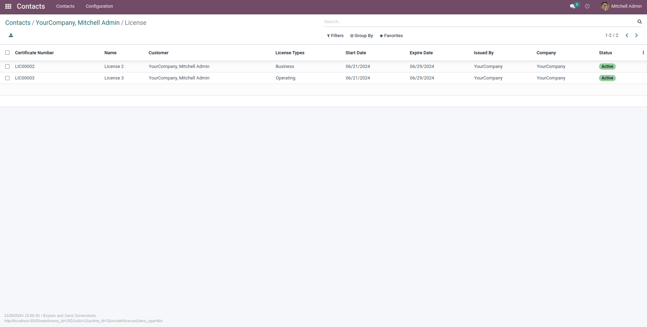Check the LIC00003 row checkbox

(x=7, y=78)
